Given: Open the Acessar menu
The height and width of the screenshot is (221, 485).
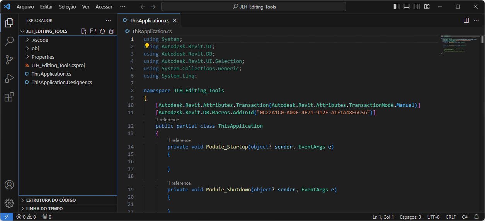Looking at the screenshot, I should click(x=104, y=7).
